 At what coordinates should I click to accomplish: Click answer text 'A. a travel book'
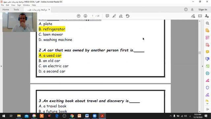[x=52, y=106]
